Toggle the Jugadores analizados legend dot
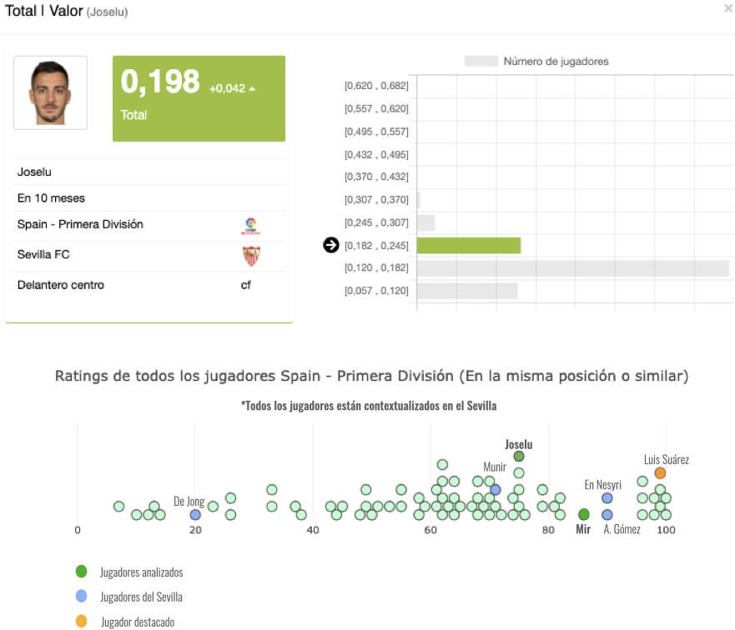 pos(81,572)
